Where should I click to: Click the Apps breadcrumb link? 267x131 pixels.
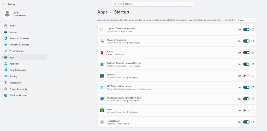click(102, 12)
